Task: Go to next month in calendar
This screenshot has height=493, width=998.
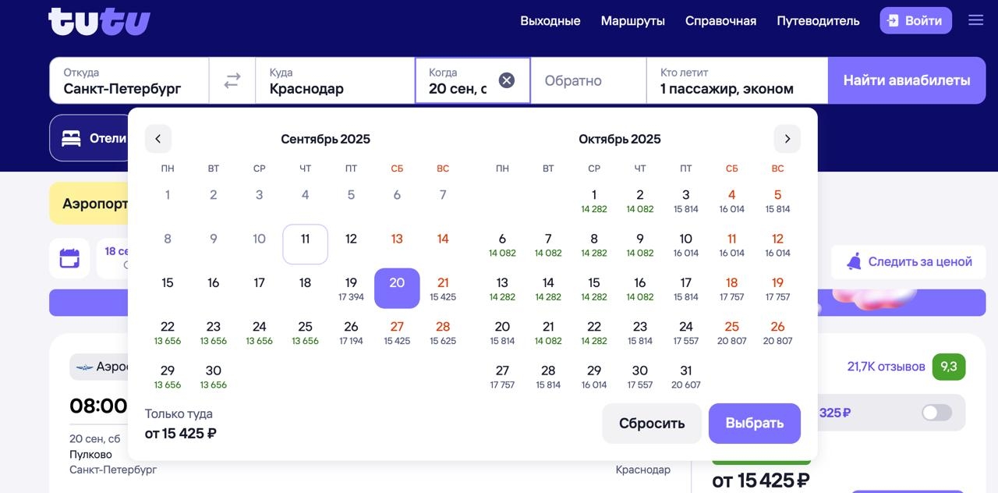Action: [x=787, y=139]
